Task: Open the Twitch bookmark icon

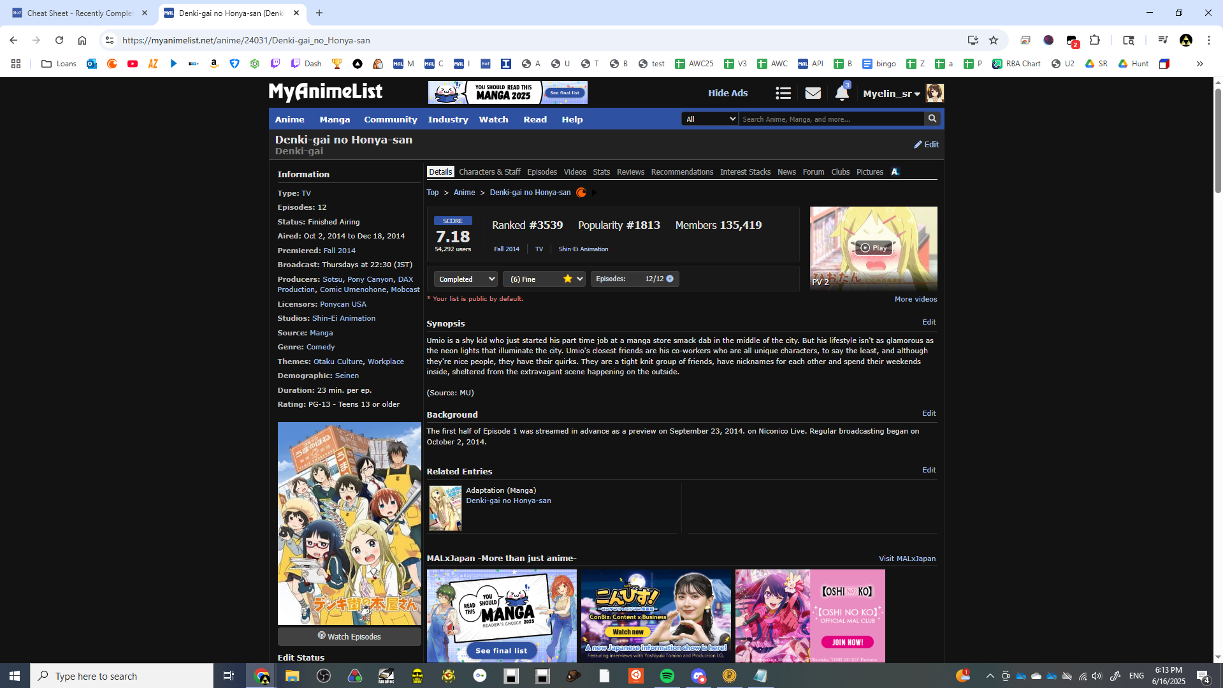Action: click(x=275, y=64)
